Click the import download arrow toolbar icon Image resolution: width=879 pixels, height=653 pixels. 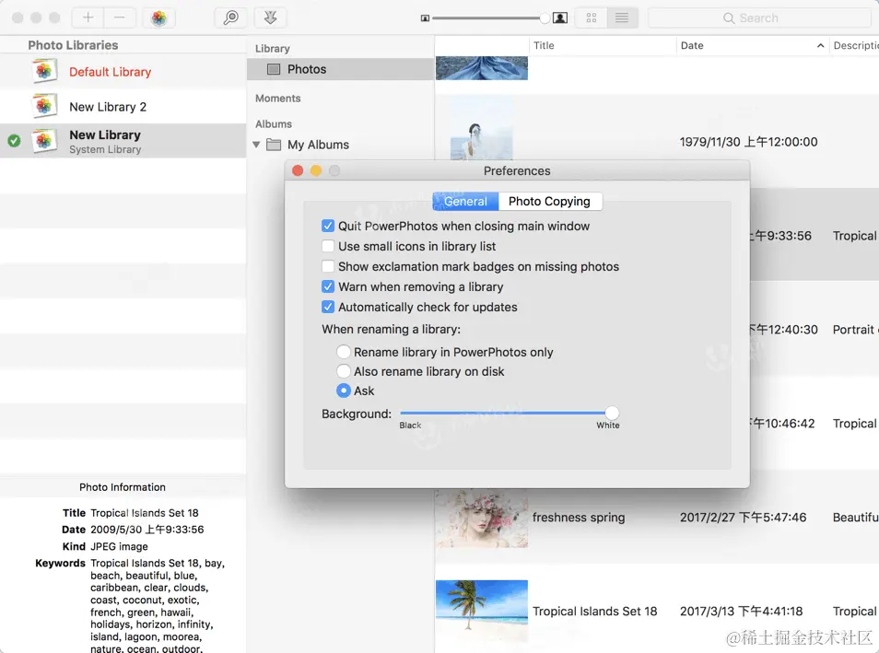270,17
